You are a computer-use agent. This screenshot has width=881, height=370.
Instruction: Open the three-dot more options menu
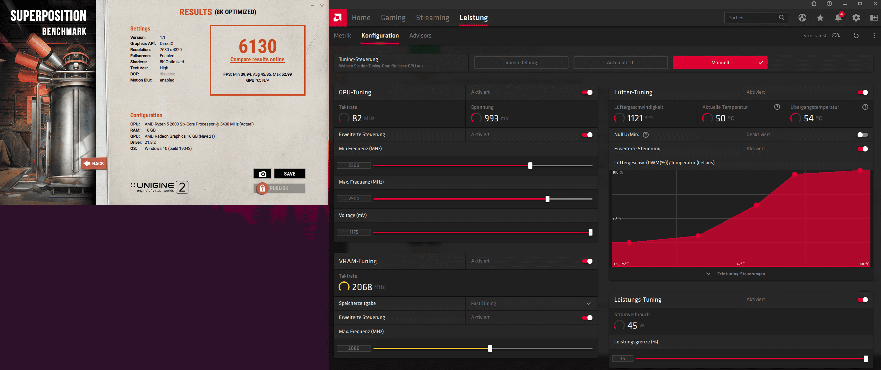click(x=874, y=36)
